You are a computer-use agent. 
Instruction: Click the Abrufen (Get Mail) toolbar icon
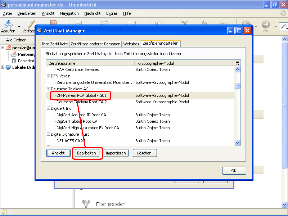click(x=8, y=24)
